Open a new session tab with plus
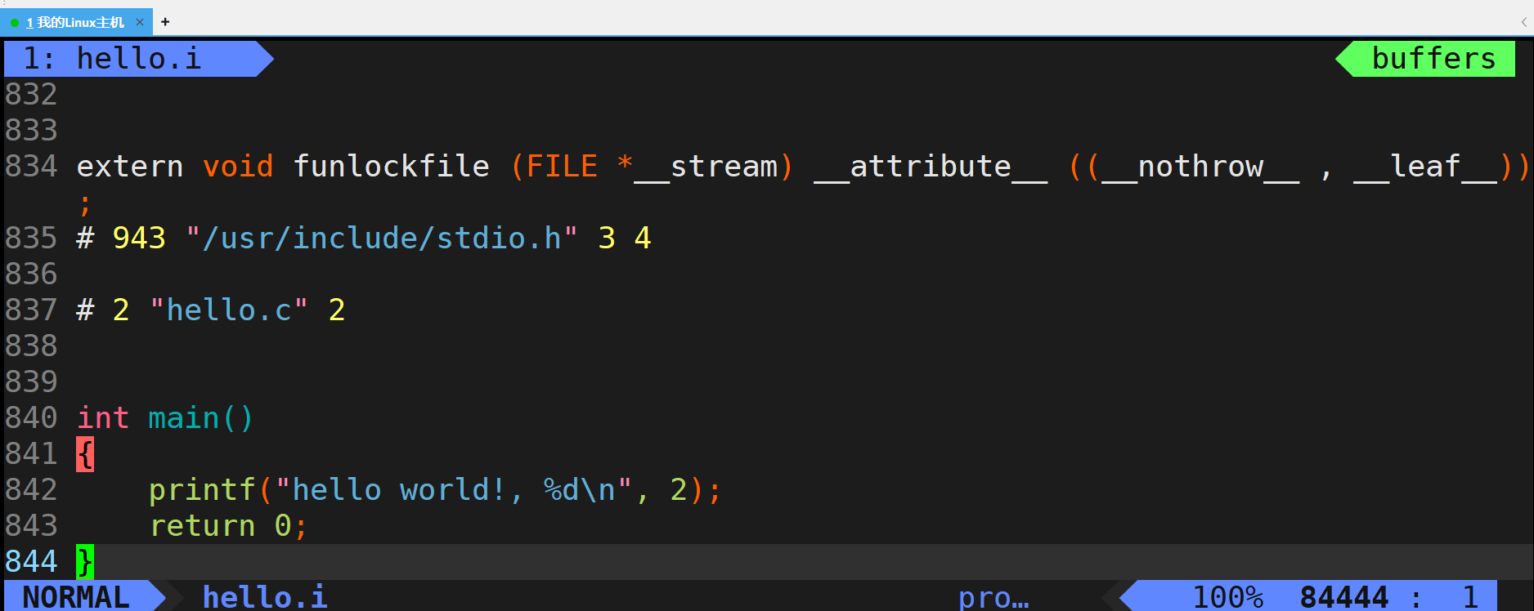Screen dimensions: 1534x611 165,22
